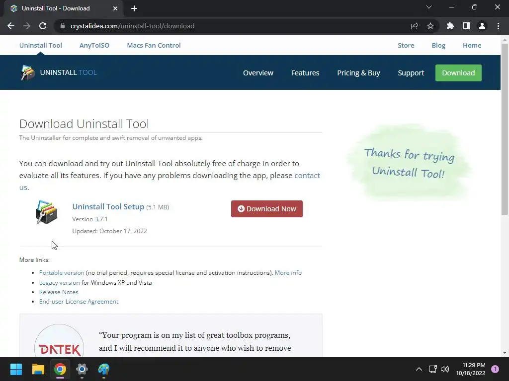
Task: Open End-user License Agreement link
Action: tap(79, 301)
